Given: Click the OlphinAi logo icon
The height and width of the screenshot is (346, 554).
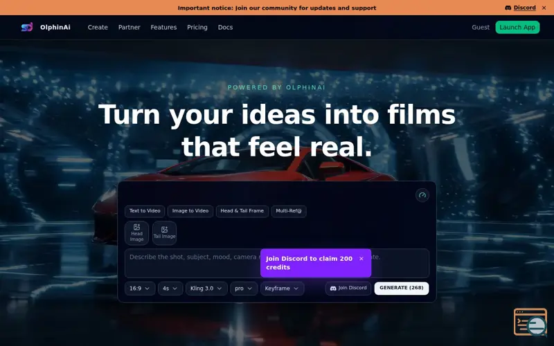Looking at the screenshot, I should 27,27.
